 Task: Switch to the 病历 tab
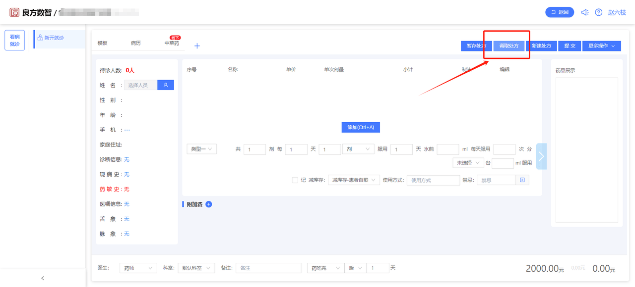136,44
